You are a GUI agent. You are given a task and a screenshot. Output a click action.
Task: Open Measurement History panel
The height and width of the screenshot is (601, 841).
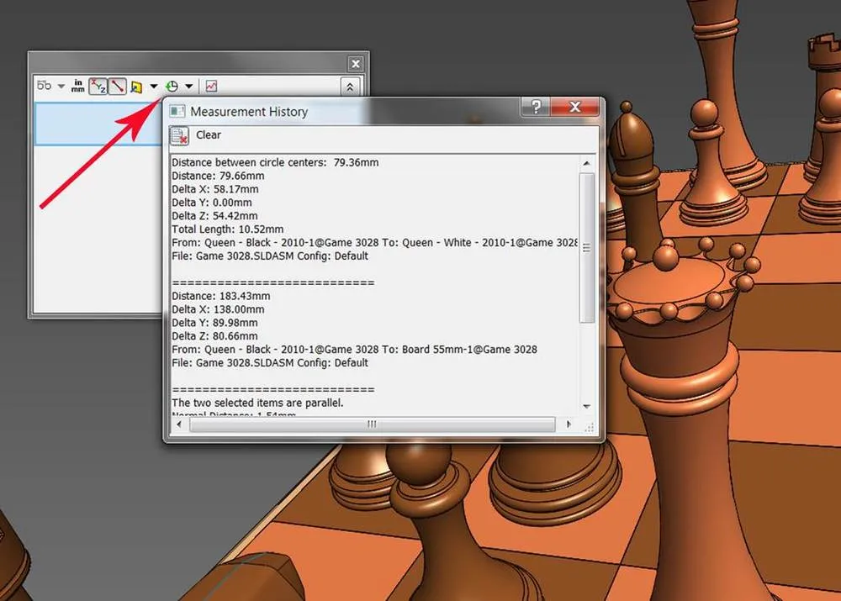173,85
